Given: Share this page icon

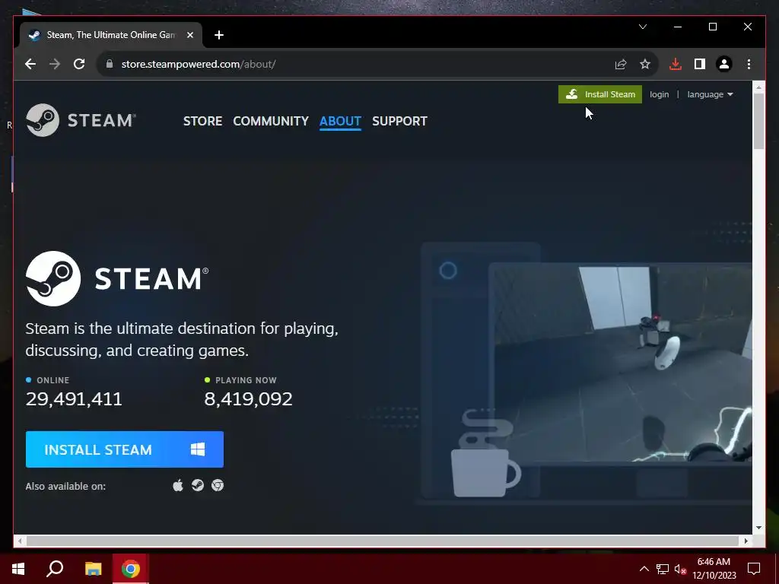Looking at the screenshot, I should pos(621,64).
